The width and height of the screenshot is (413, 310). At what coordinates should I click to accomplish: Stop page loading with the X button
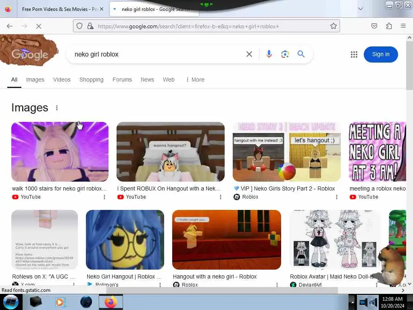coord(38,26)
